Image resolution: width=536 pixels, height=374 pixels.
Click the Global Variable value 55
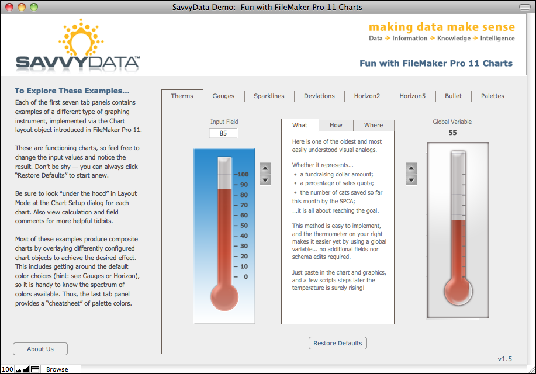pyautogui.click(x=452, y=133)
